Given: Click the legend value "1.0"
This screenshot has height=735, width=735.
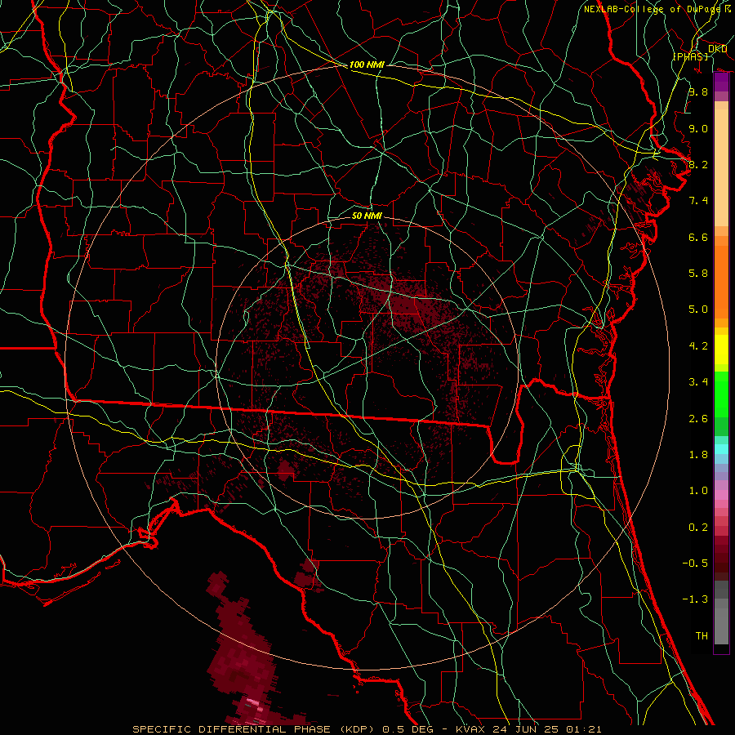Looking at the screenshot, I should coord(698,491).
